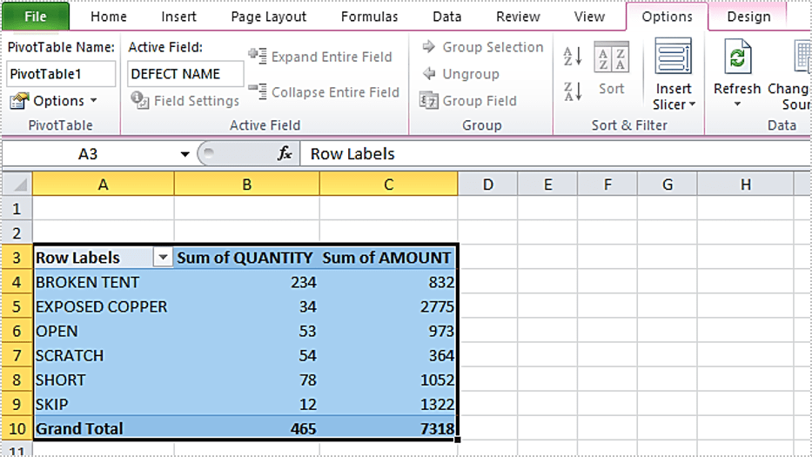Click the Sort Z to A icon
This screenshot has width=812, height=457.
[573, 90]
